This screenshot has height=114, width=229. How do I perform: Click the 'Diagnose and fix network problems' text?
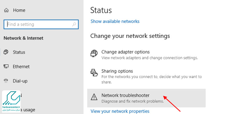point(133,101)
